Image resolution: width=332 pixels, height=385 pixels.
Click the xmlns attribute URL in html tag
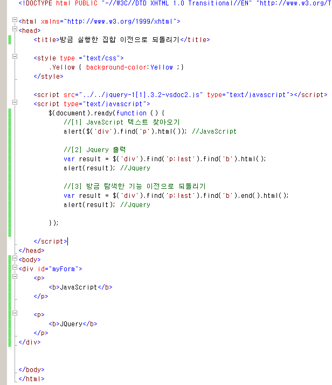pos(120,22)
